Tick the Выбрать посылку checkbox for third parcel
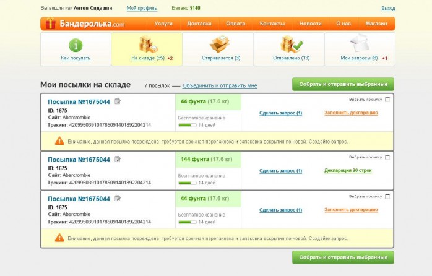 [x=387, y=196]
